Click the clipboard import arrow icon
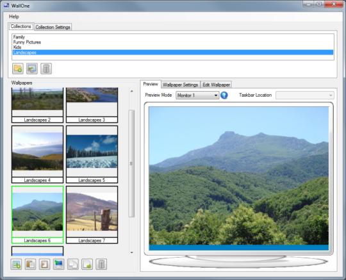The image size is (346, 280). 44,264
